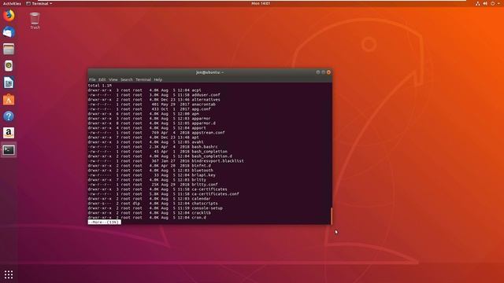
Task: Click the 'calendar' directory name
Action: [202, 199]
